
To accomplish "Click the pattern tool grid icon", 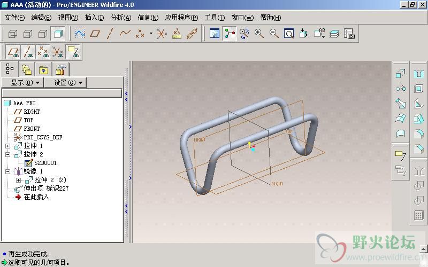I will tap(418, 215).
